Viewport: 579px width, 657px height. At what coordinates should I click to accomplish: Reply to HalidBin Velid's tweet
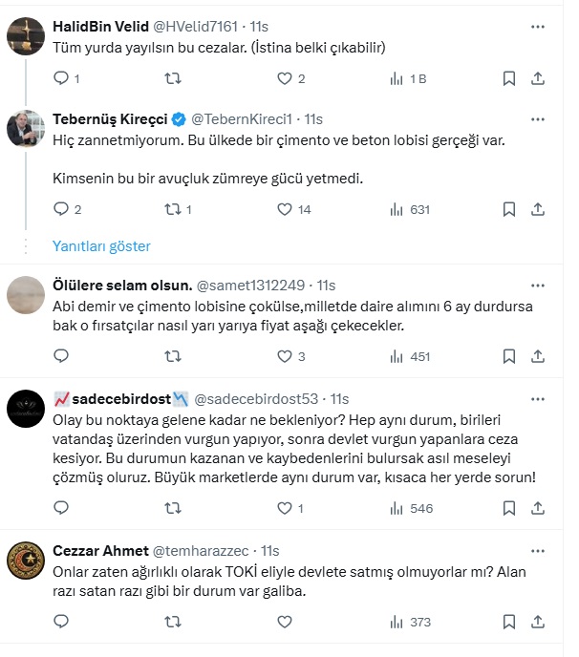61,79
